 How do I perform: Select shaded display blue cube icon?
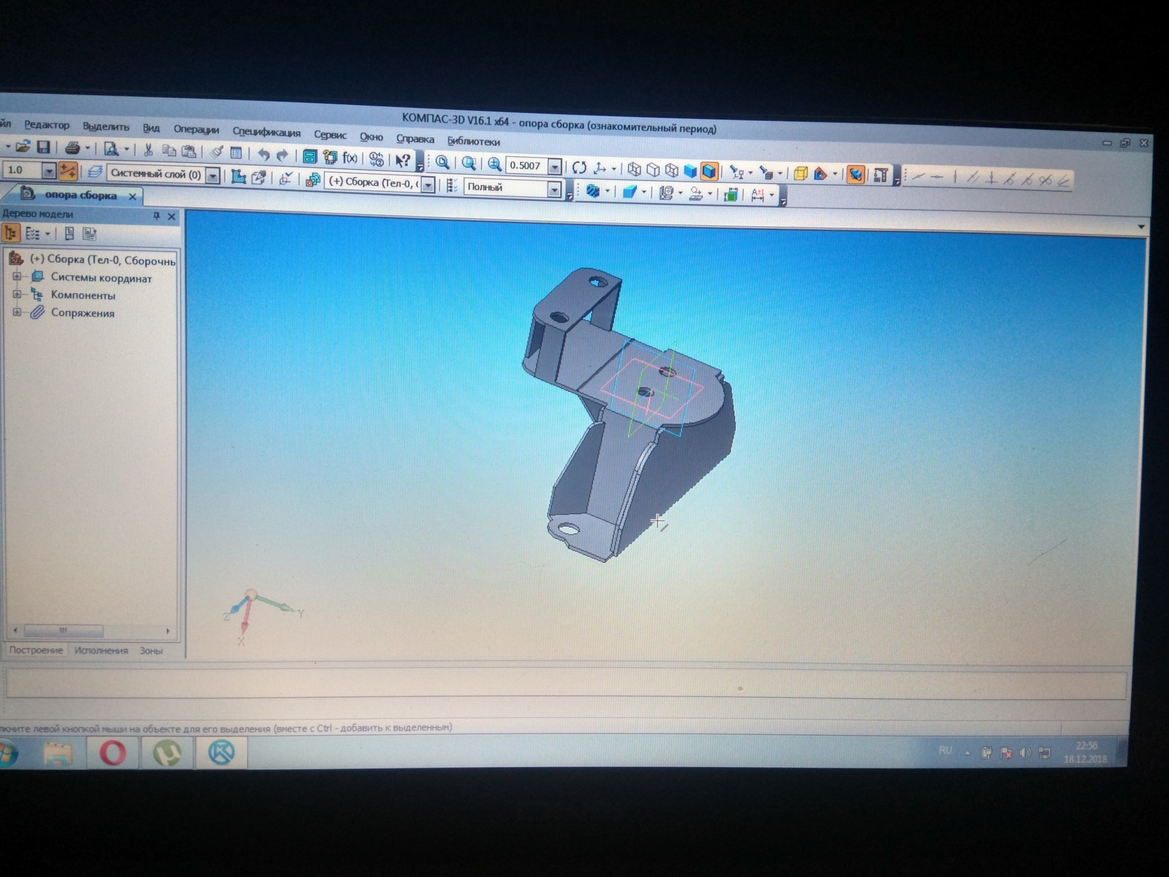click(690, 171)
